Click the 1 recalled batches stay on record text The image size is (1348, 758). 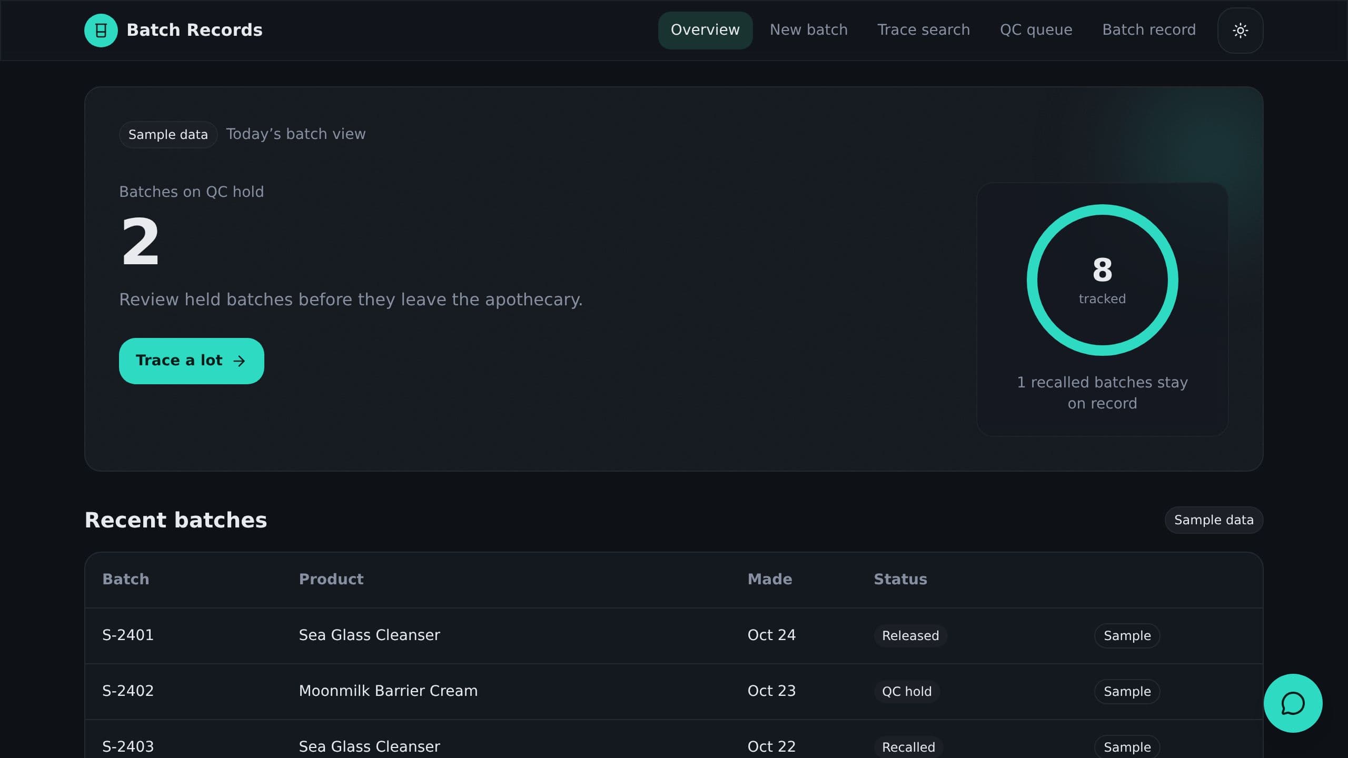click(1102, 393)
